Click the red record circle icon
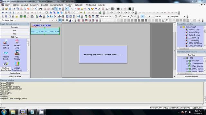 pos(28,9)
